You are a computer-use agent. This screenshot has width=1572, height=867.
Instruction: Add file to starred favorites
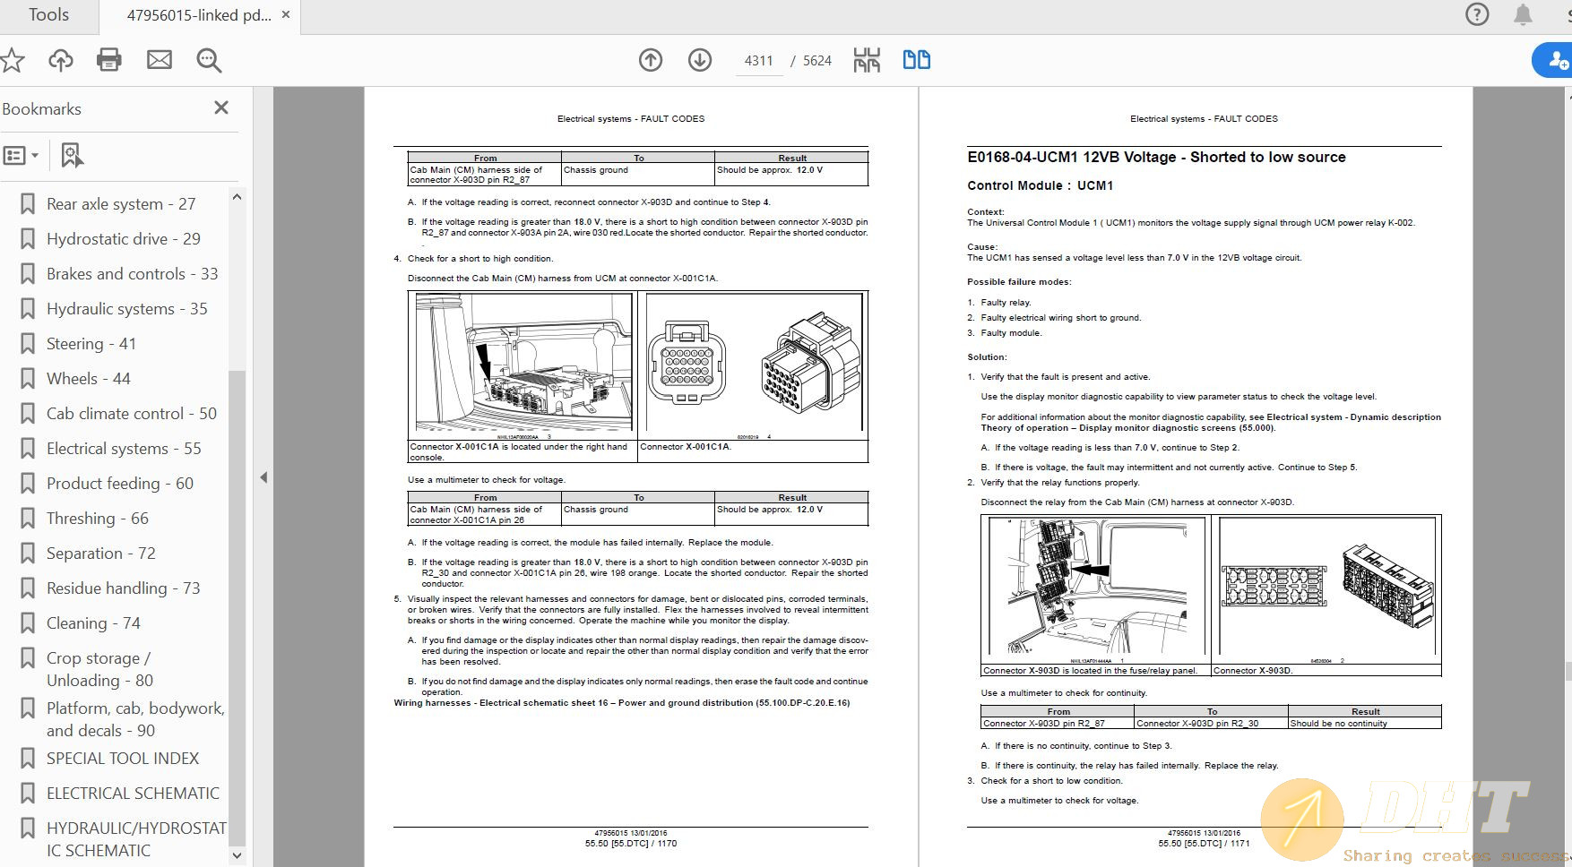[13, 60]
